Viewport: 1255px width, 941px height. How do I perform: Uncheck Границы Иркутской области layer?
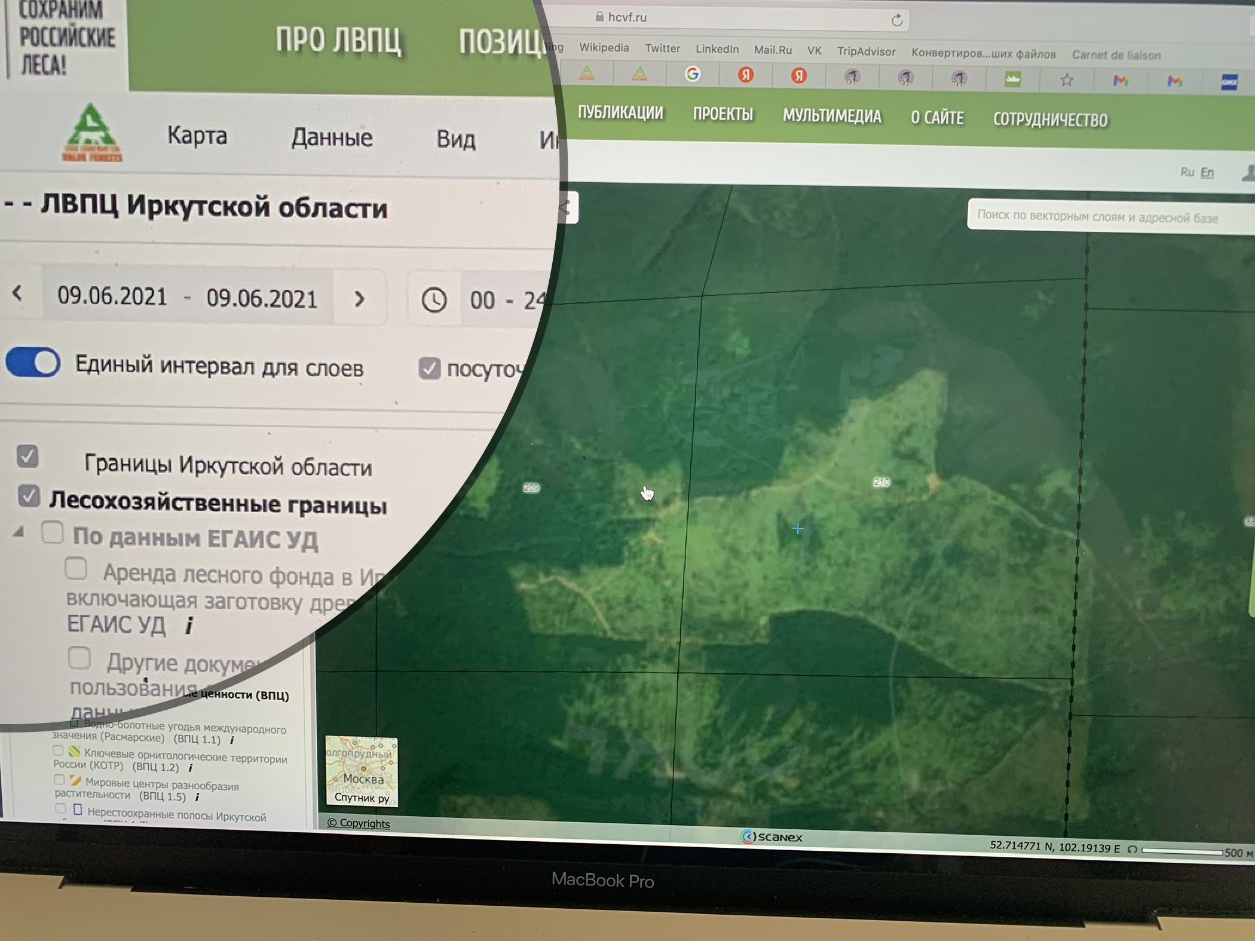point(27,456)
